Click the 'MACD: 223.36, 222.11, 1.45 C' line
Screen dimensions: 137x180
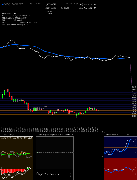pos(14,18)
